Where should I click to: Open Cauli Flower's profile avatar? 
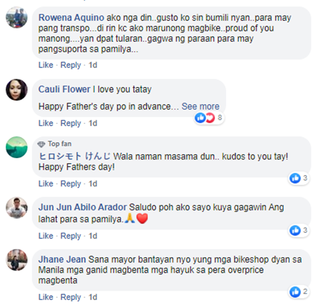17,90
